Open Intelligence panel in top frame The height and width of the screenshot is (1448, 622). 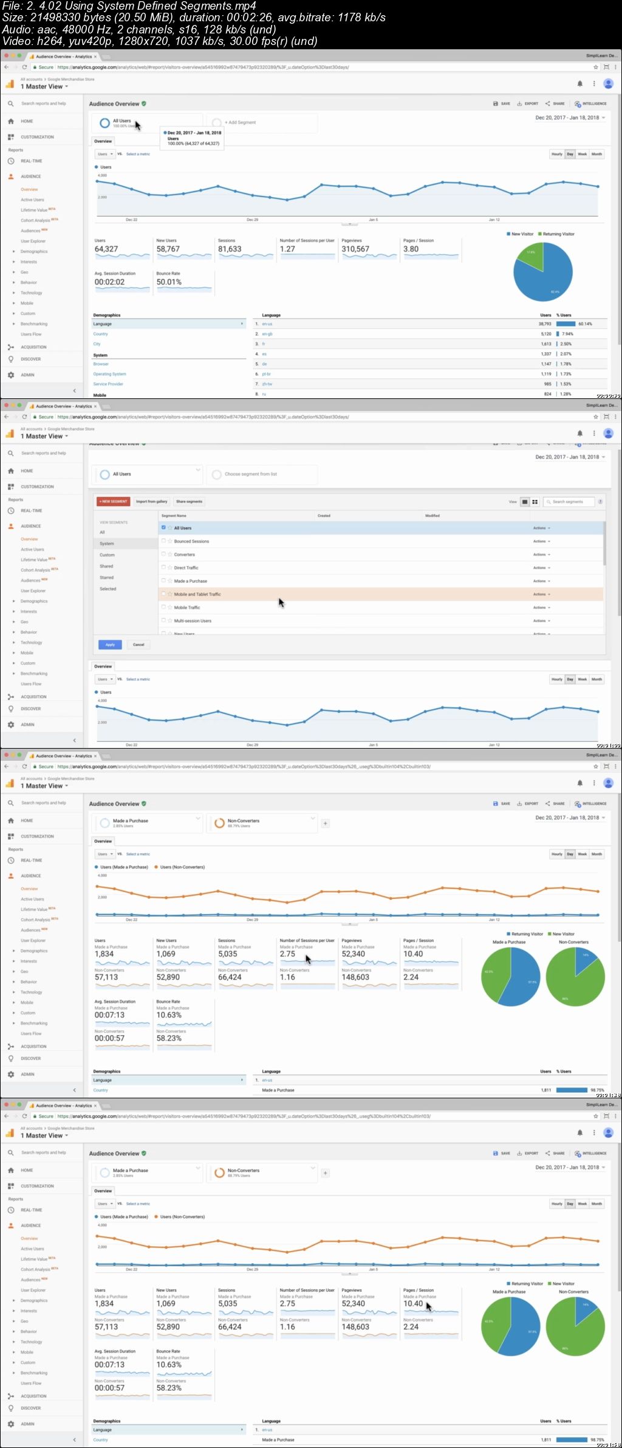(x=590, y=104)
